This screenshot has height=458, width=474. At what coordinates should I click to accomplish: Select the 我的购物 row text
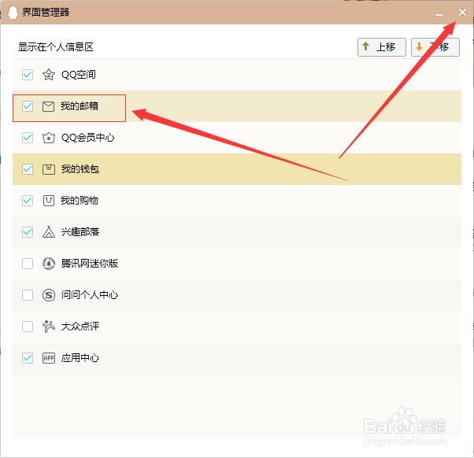80,201
